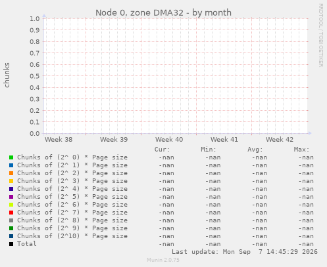Select the 'Chunks of (2^ 0) × Page size' legend label
Image resolution: width=327 pixels, height=267 pixels.
(72, 157)
